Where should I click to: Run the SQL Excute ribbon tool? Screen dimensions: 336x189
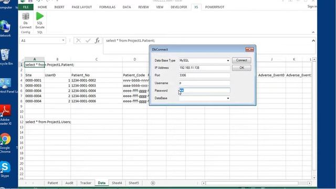(40, 20)
